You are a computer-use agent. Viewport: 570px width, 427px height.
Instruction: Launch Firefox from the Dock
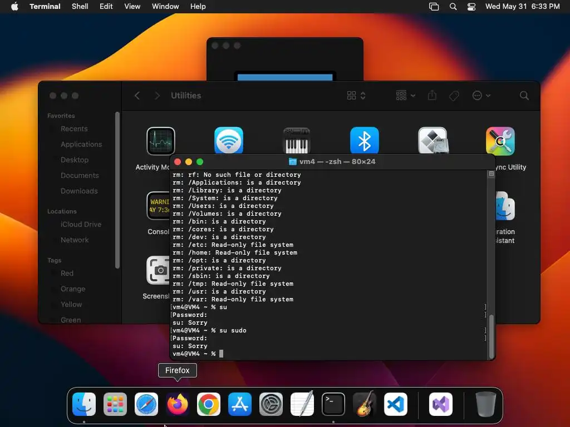point(178,404)
